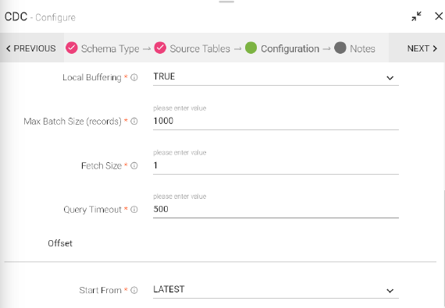Expand the Local Buffering dropdown arrow
Image resolution: width=445 pixels, height=308 pixels.
tap(390, 78)
